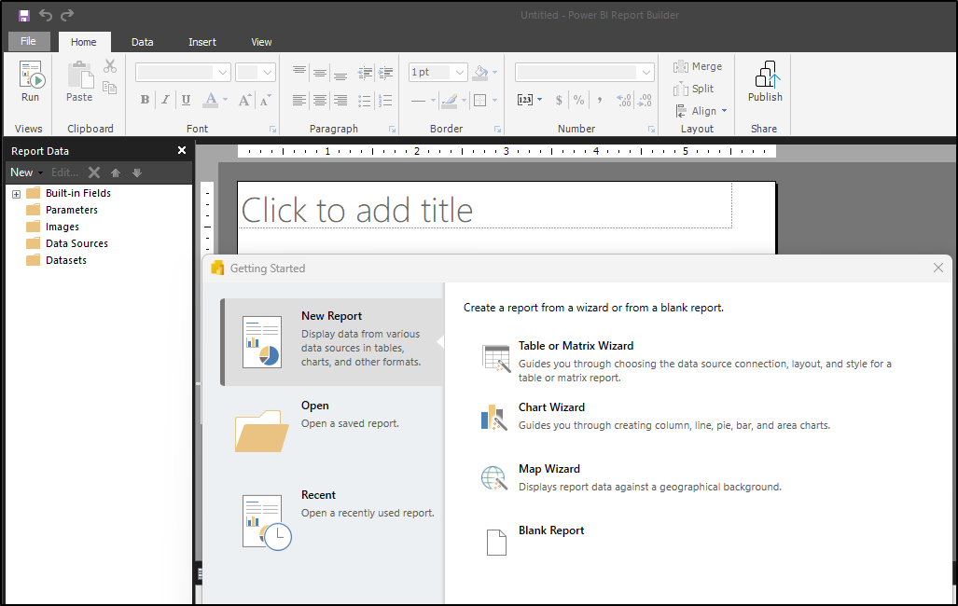Start the Map Wizard
This screenshot has height=606, width=958.
[549, 469]
